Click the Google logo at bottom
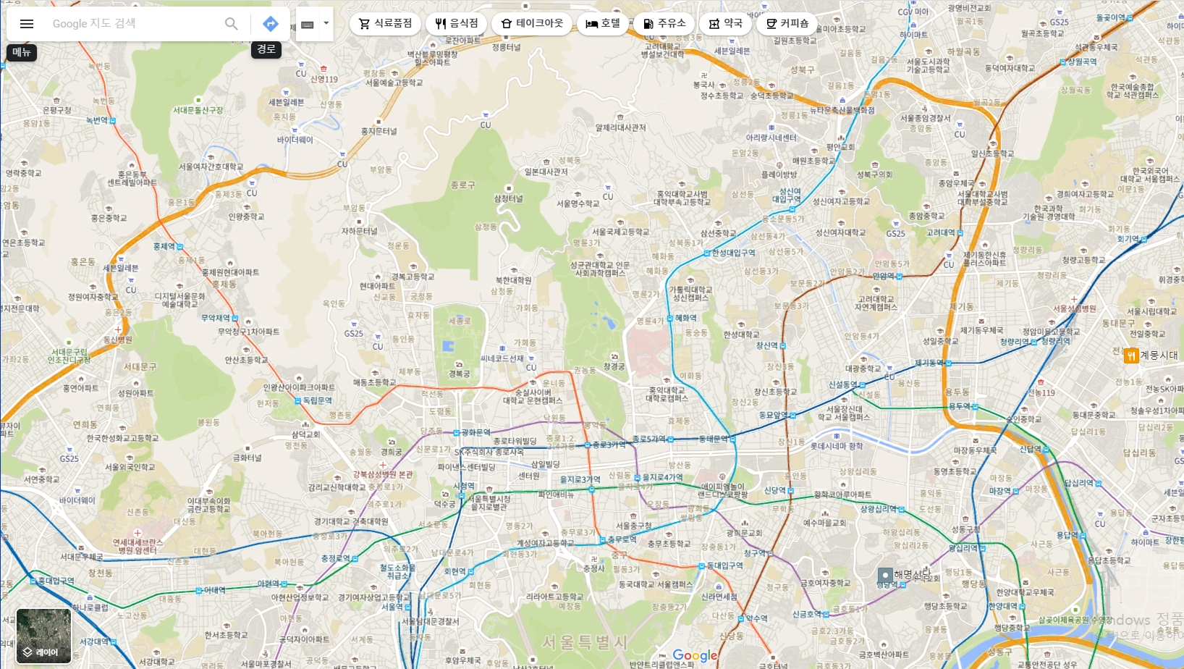This screenshot has width=1184, height=669. point(695,656)
